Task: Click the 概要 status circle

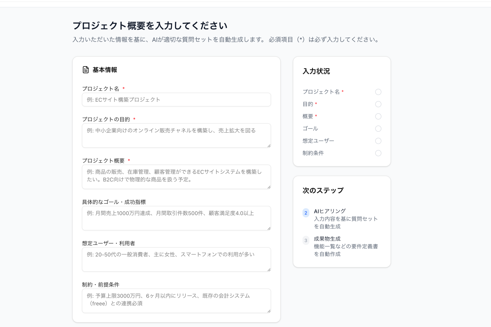Action: tap(378, 116)
